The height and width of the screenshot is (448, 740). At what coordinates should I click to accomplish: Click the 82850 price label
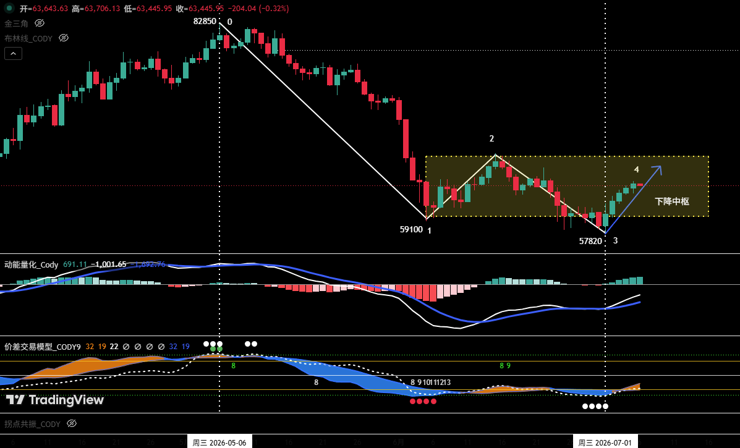point(205,21)
